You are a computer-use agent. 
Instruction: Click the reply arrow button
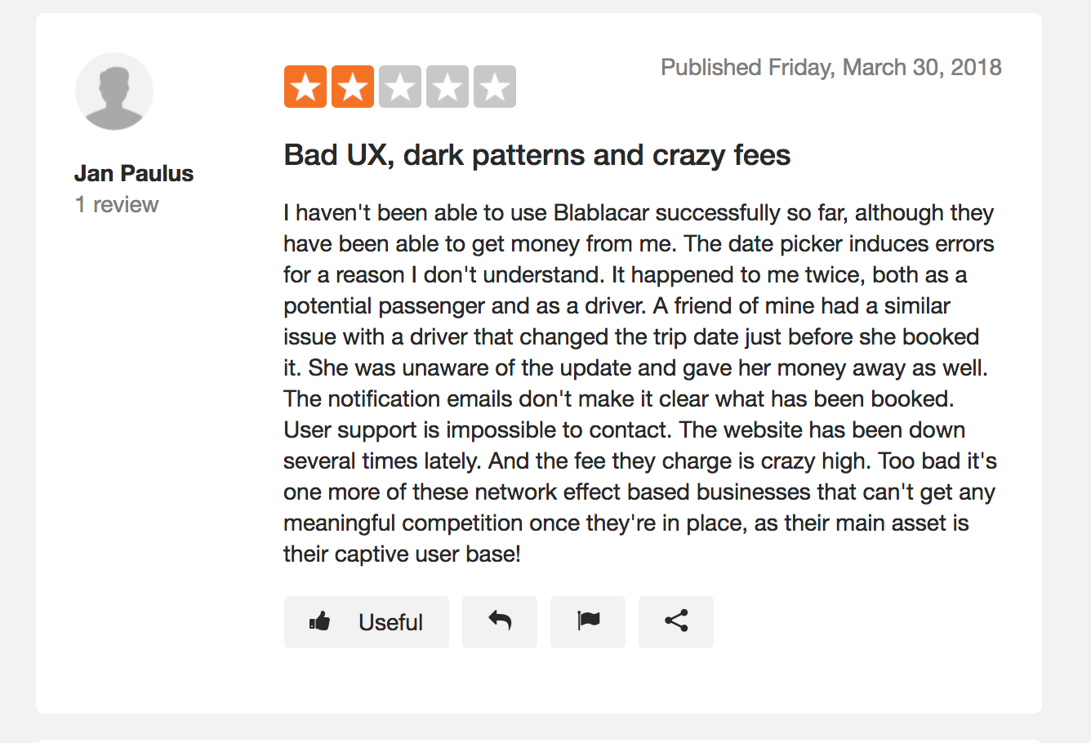point(500,621)
